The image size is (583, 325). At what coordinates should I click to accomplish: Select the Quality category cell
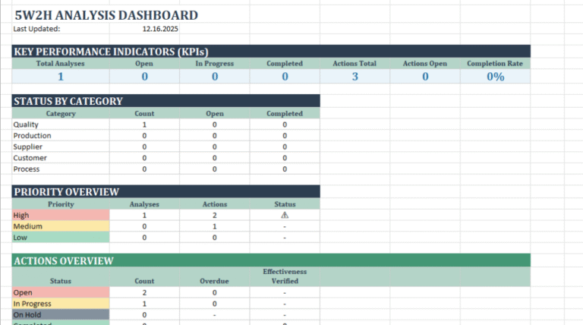pyautogui.click(x=61, y=125)
